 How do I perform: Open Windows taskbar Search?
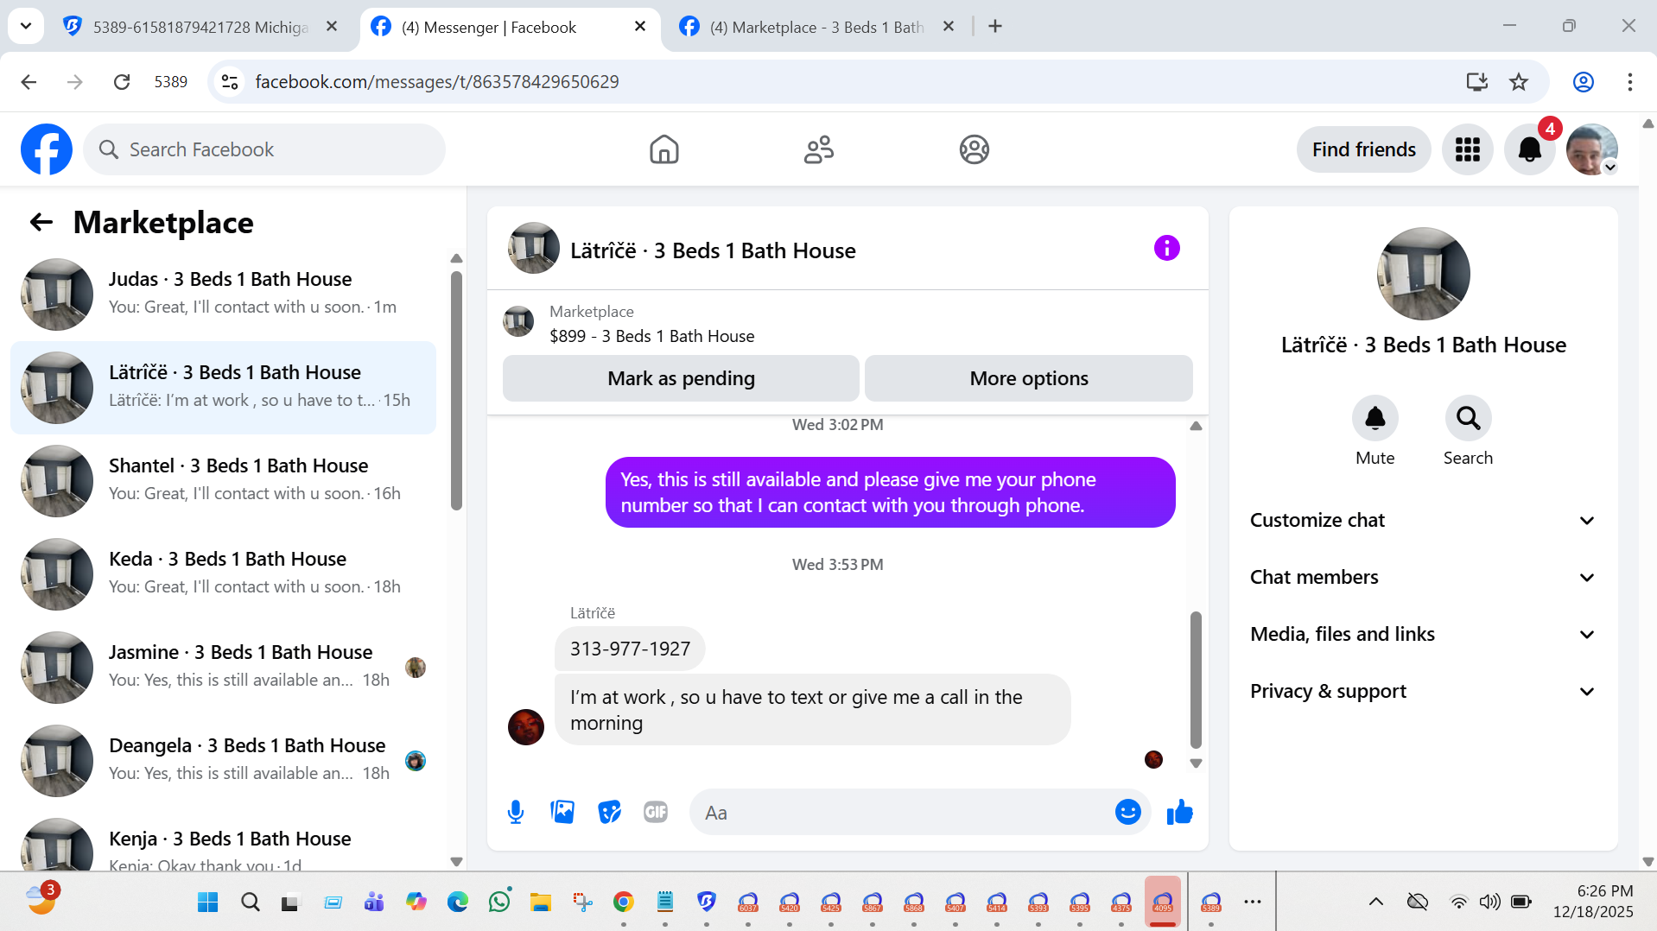pyautogui.click(x=250, y=902)
